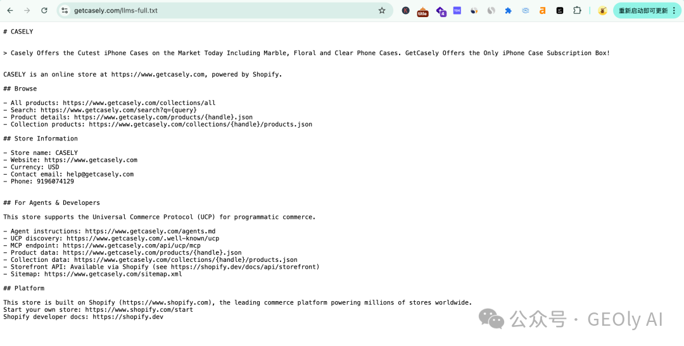Click the 'Product data' URL line
The height and width of the screenshot is (346, 684).
(123, 252)
